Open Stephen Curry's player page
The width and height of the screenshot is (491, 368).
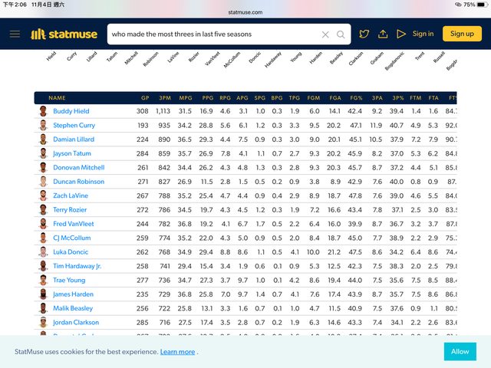(74, 126)
